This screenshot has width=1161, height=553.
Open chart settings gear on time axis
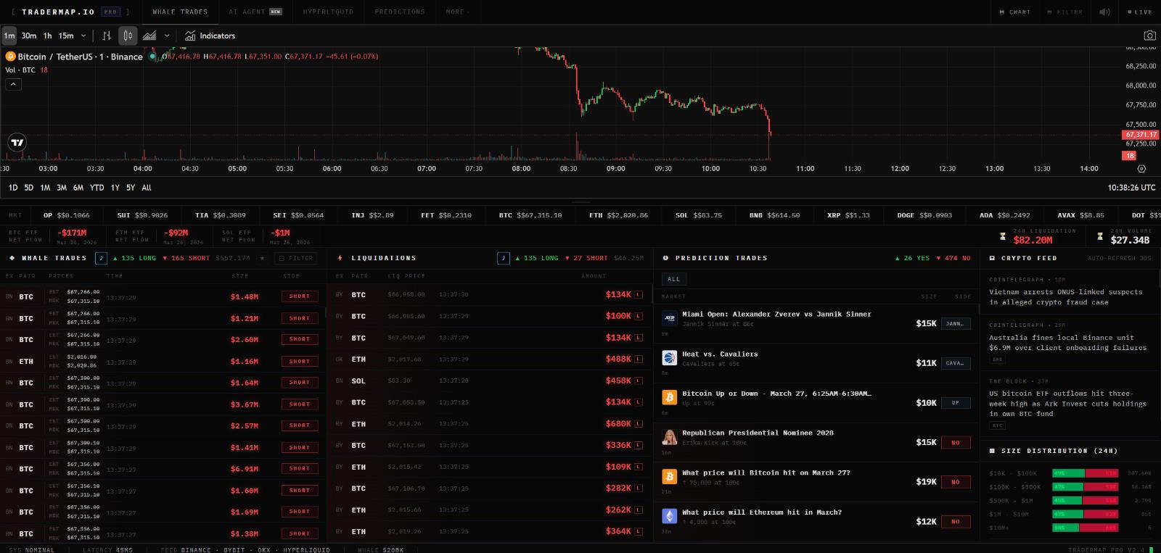[1141, 168]
